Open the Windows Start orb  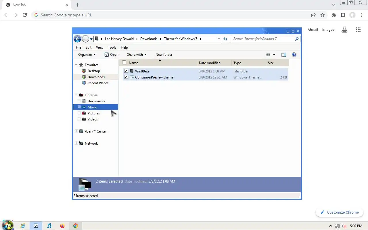(x=7, y=225)
